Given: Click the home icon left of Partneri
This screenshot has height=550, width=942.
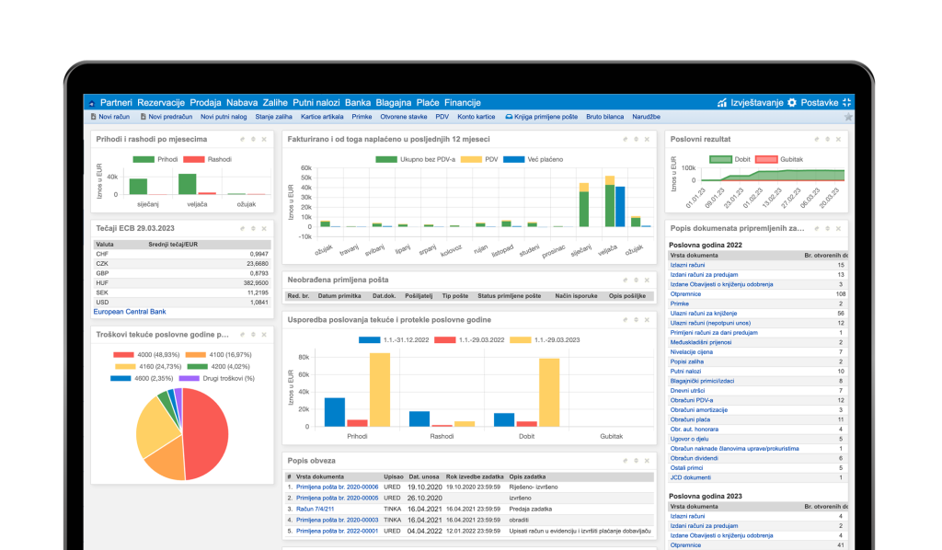Looking at the screenshot, I should (x=92, y=103).
